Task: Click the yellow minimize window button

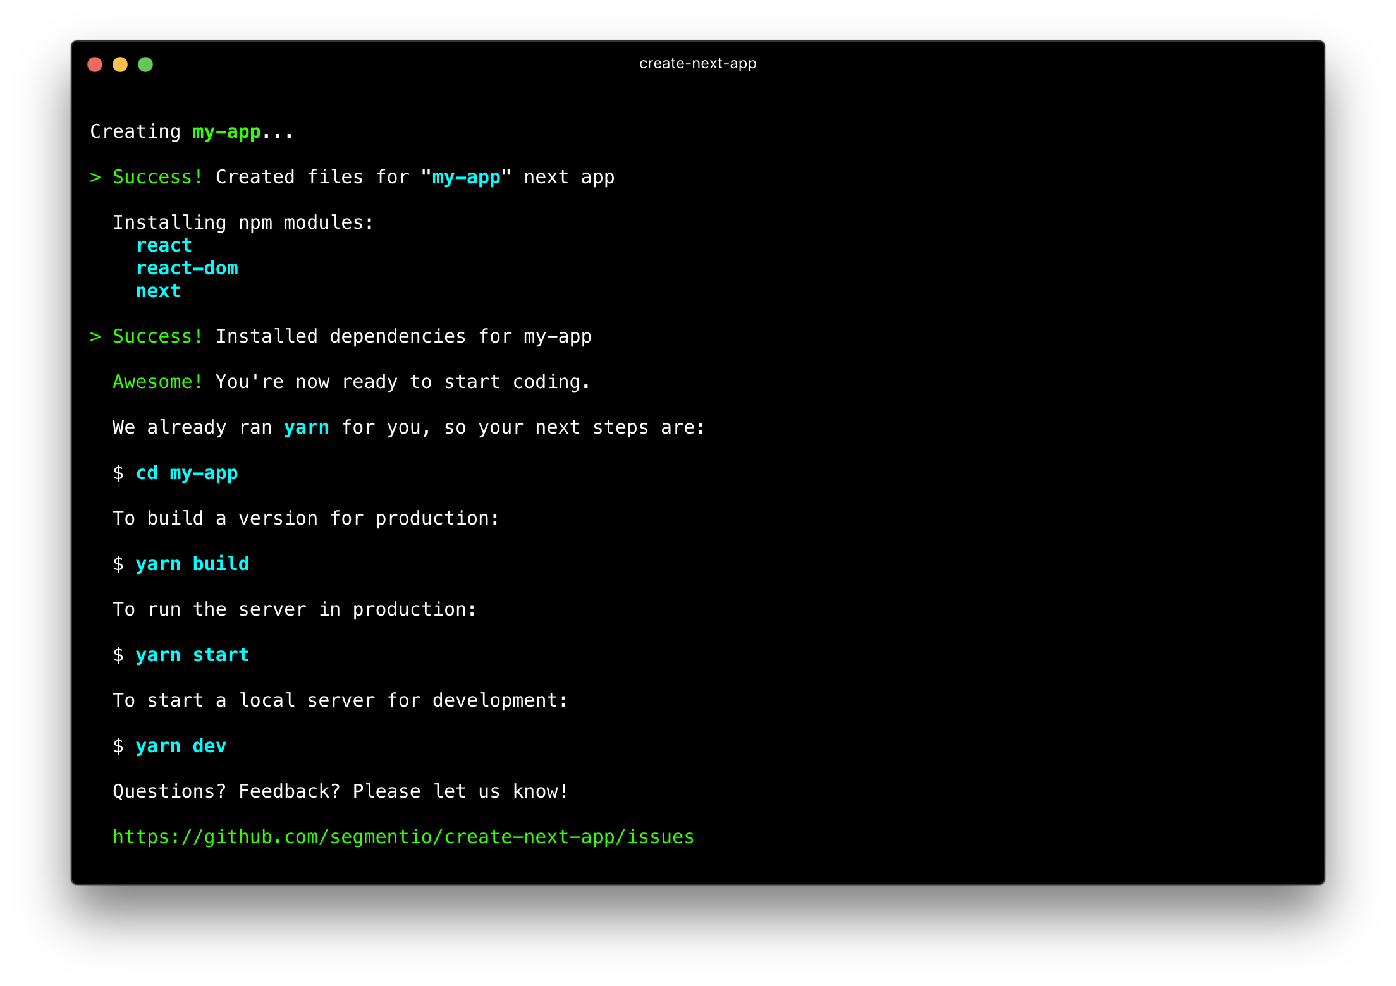Action: point(120,64)
